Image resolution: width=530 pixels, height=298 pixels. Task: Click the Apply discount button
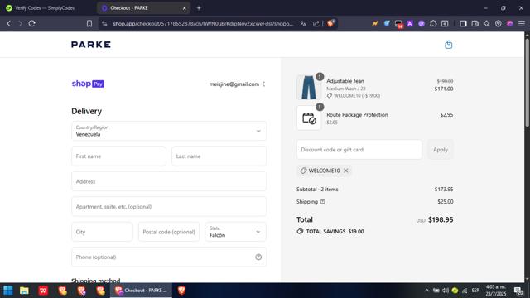pyautogui.click(x=440, y=150)
